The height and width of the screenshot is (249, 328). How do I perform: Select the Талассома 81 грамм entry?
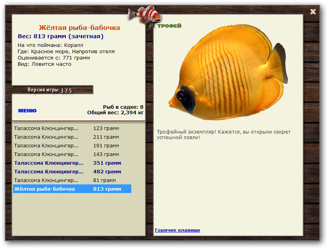tap(72, 180)
